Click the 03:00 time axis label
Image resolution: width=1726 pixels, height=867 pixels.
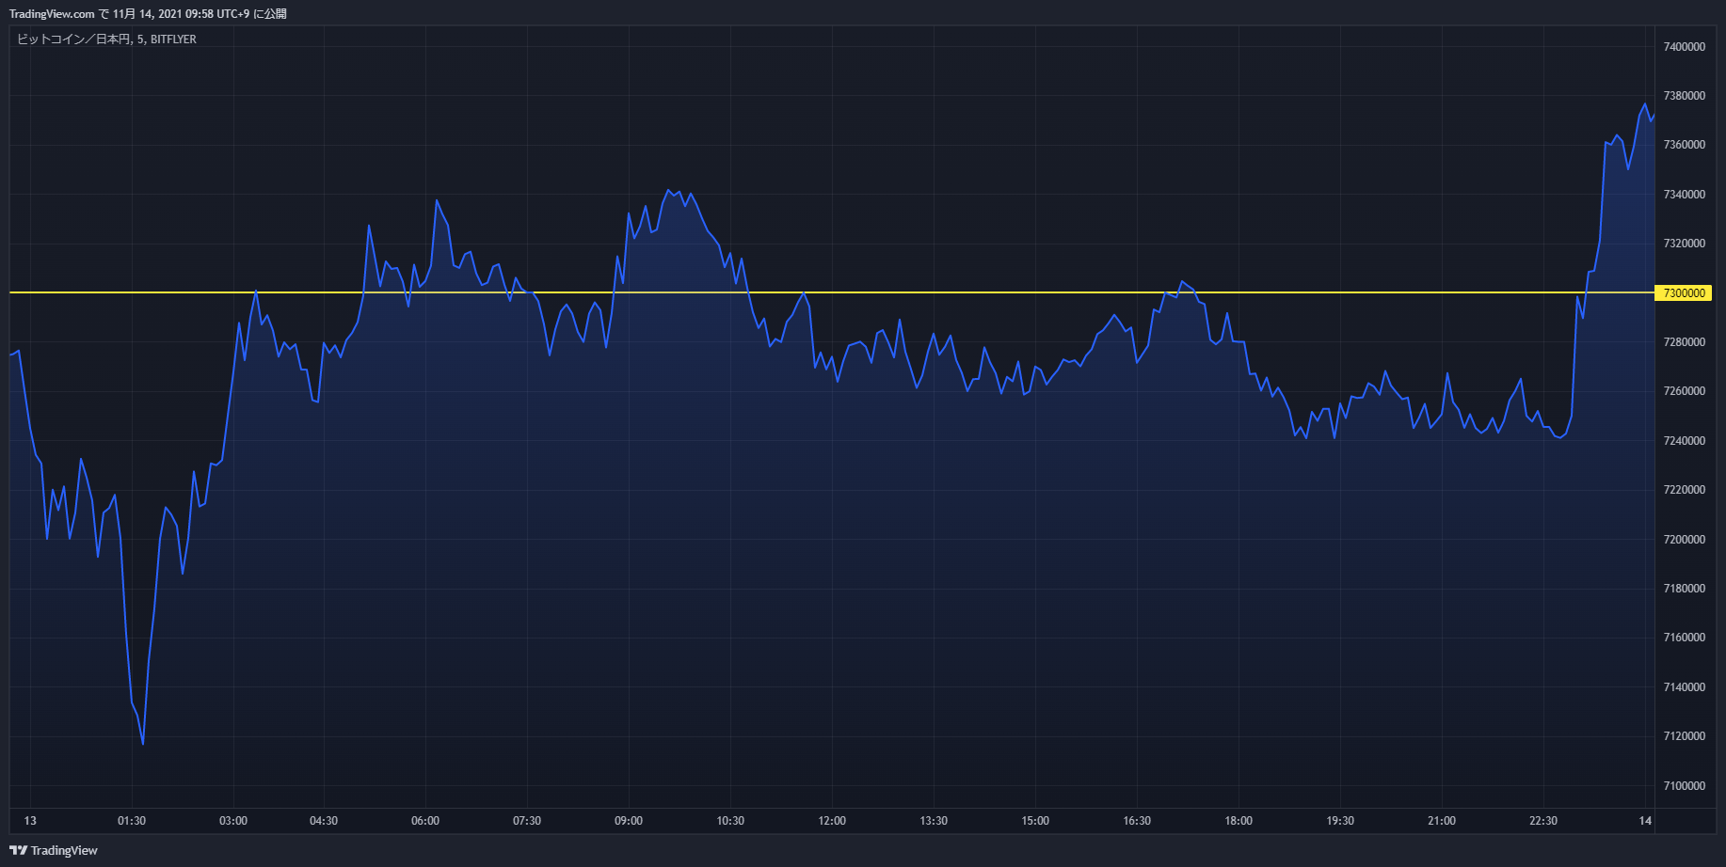tap(233, 821)
